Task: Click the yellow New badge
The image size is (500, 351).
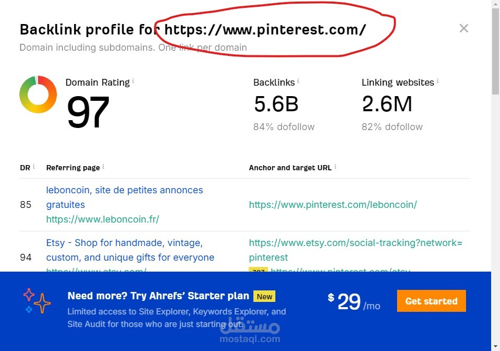Action: [x=264, y=297]
